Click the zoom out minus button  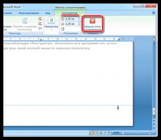123,133
